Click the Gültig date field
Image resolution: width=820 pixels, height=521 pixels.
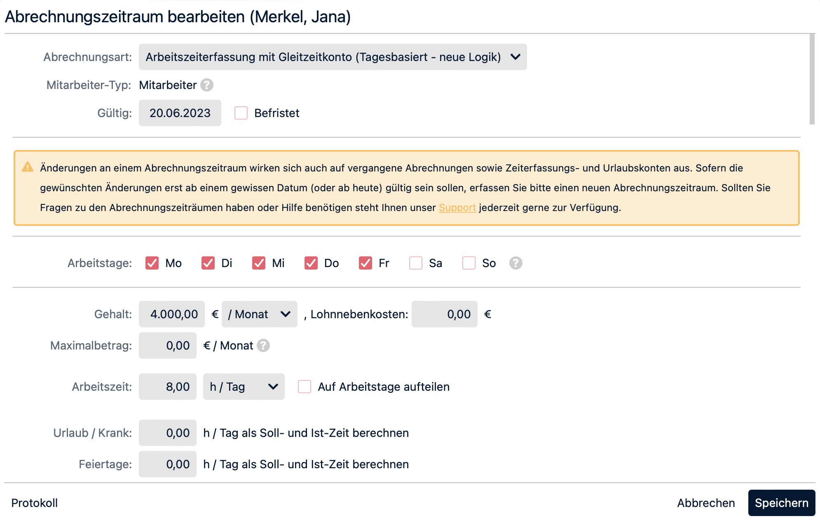180,113
